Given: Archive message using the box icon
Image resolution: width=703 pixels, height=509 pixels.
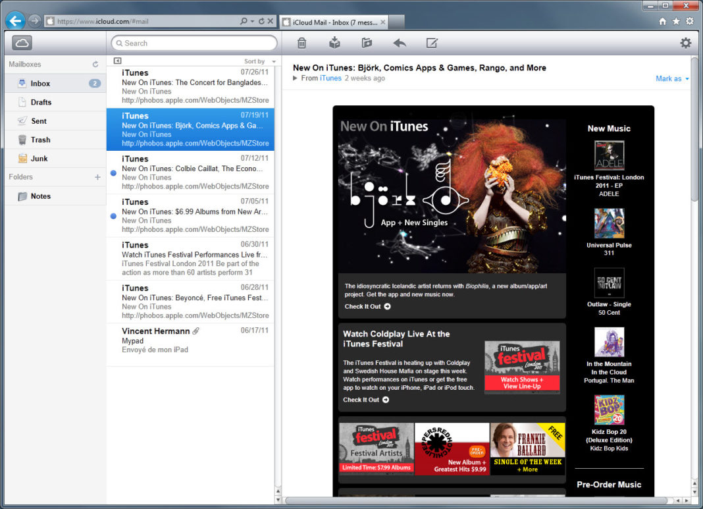Looking at the screenshot, I should click(x=334, y=43).
